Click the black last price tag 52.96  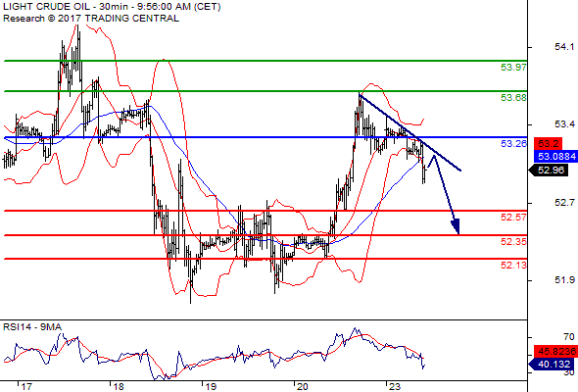(549, 170)
